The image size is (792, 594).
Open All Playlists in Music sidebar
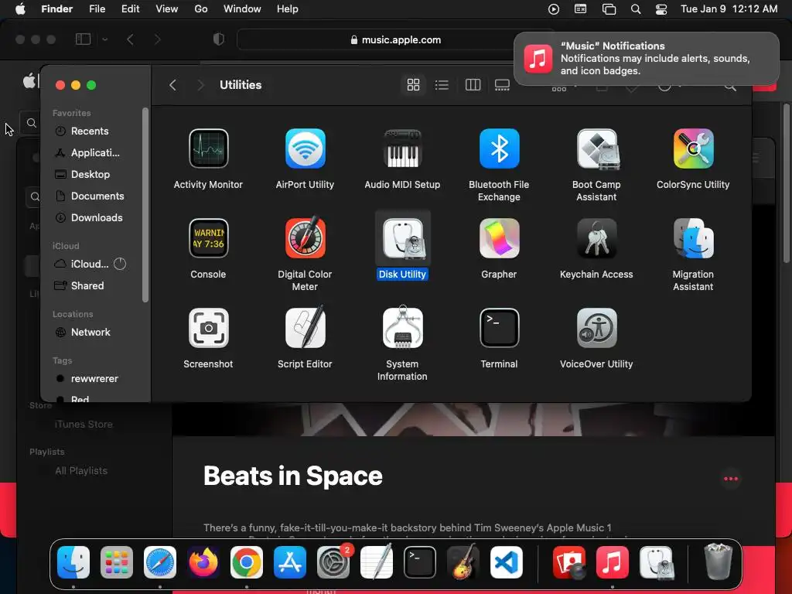point(80,471)
